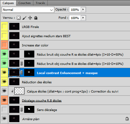Viewport: 130px width, 124px height.
Task: Lock all padlock icon in Verrou row
Action: coord(36,18)
